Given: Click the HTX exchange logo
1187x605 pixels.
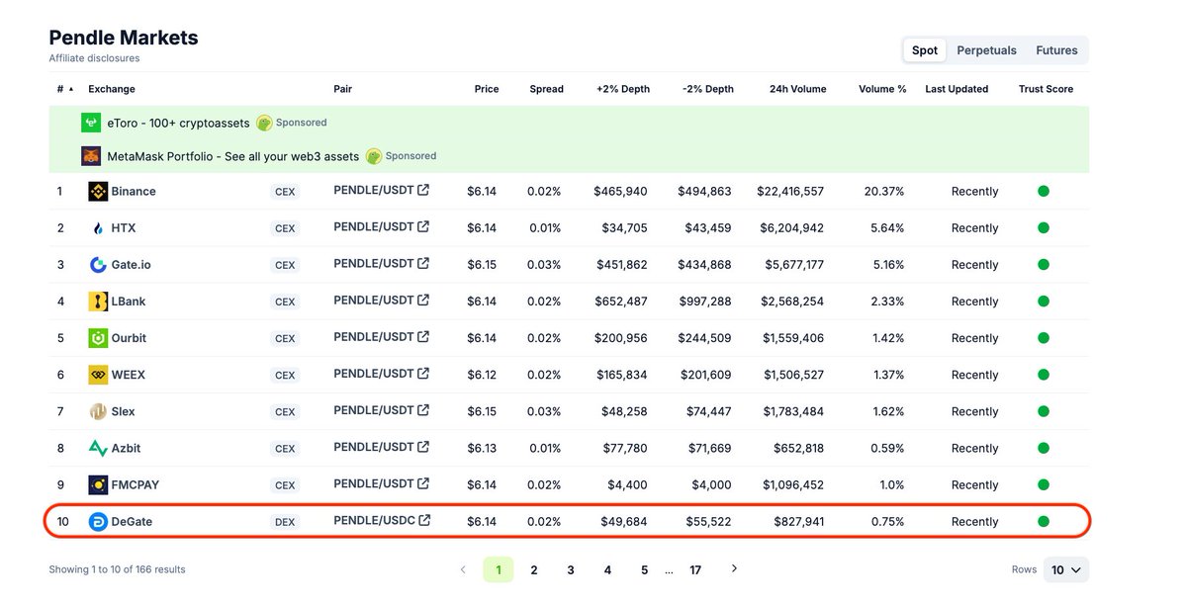Looking at the screenshot, I should click(98, 227).
